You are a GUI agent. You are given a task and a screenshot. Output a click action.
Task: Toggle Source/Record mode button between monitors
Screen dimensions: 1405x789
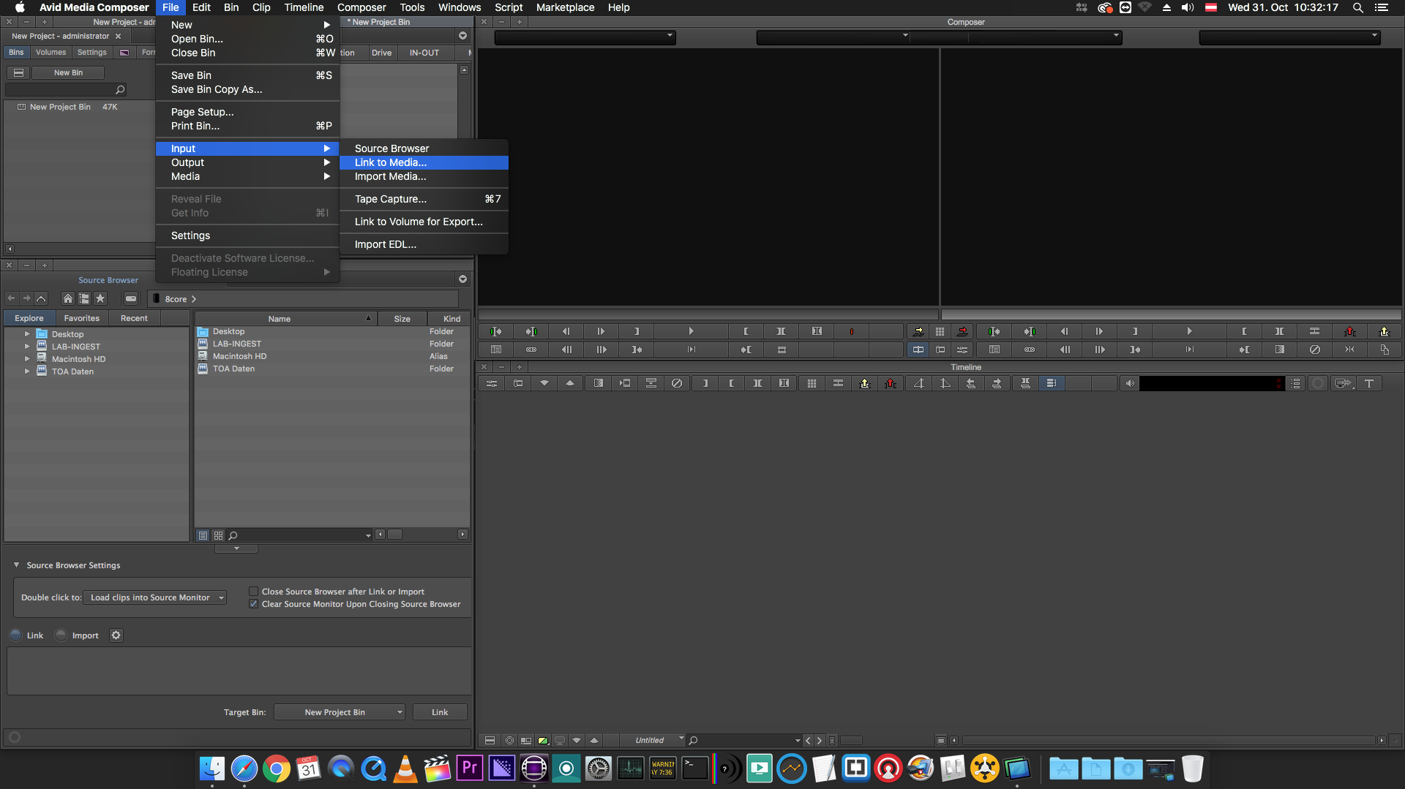tap(918, 350)
